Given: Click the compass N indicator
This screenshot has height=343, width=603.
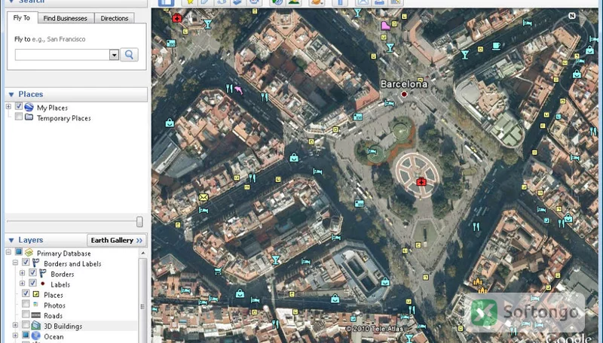Looking at the screenshot, I should (572, 16).
